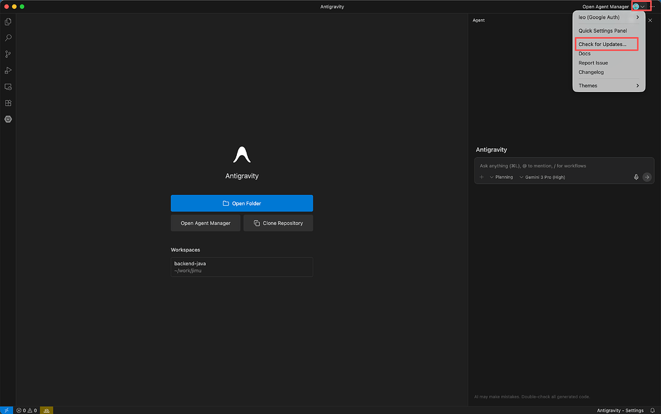Send the agent prompt with arrow button
661x414 pixels.
pos(647,177)
